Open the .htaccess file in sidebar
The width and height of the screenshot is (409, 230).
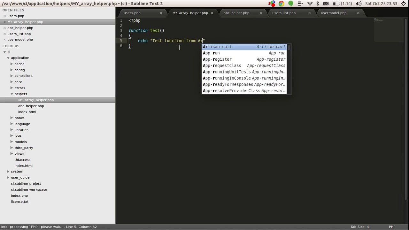click(x=22, y=160)
